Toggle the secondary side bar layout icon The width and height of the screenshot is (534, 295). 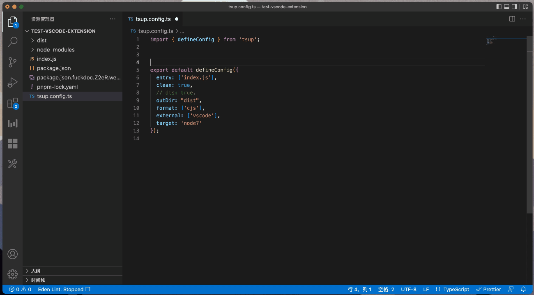(514, 7)
